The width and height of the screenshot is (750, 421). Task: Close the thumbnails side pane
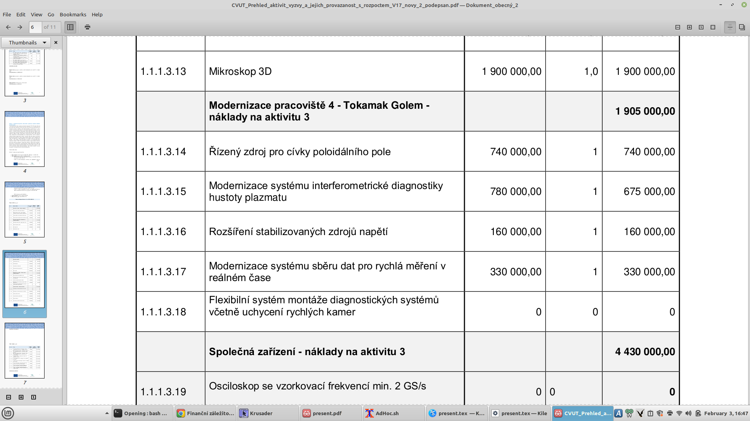pyautogui.click(x=56, y=42)
